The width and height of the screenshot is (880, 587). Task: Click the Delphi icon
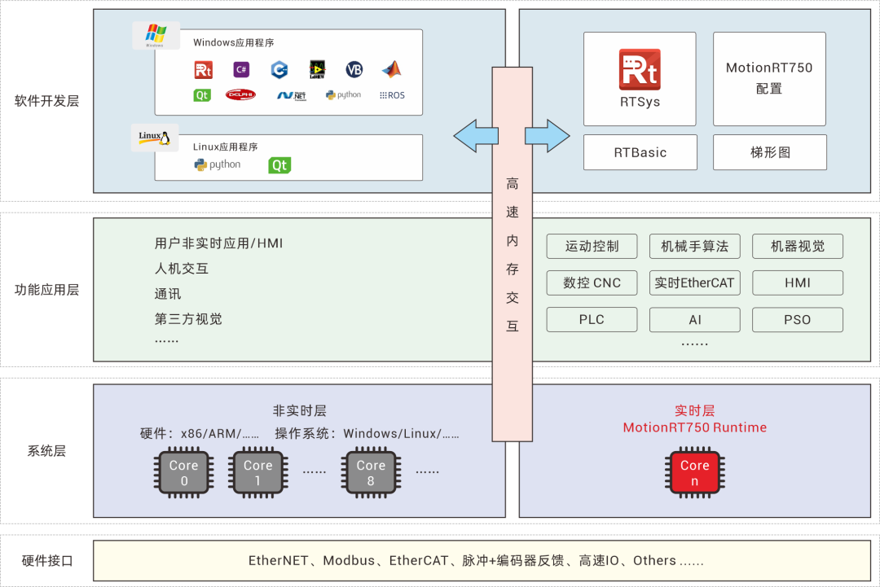coord(241,94)
